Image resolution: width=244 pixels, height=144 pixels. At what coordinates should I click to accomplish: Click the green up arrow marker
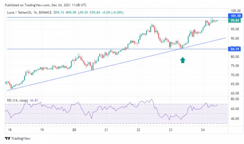[183, 60]
